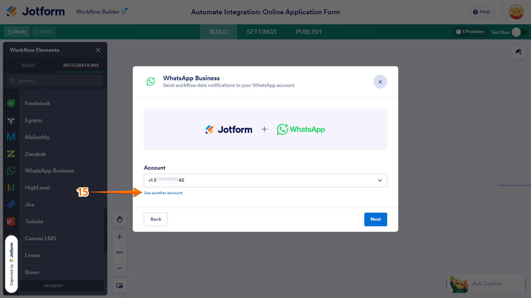This screenshot has width=531, height=298.
Task: Open the BASIC elements tab
Action: click(x=29, y=65)
